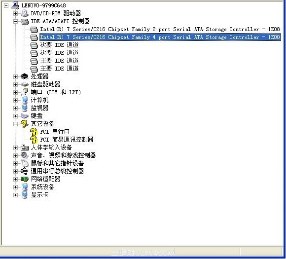
Task: Click the processor chip icon
Action: point(25,76)
